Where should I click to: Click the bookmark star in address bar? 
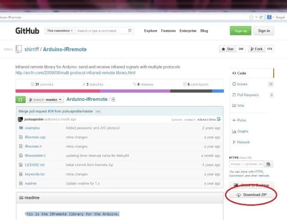[251, 17]
